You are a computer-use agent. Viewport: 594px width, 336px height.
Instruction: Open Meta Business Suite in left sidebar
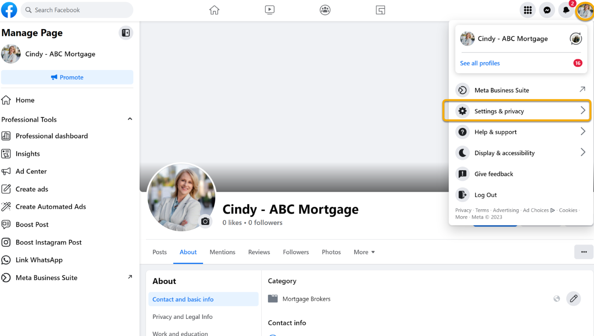[67, 278]
